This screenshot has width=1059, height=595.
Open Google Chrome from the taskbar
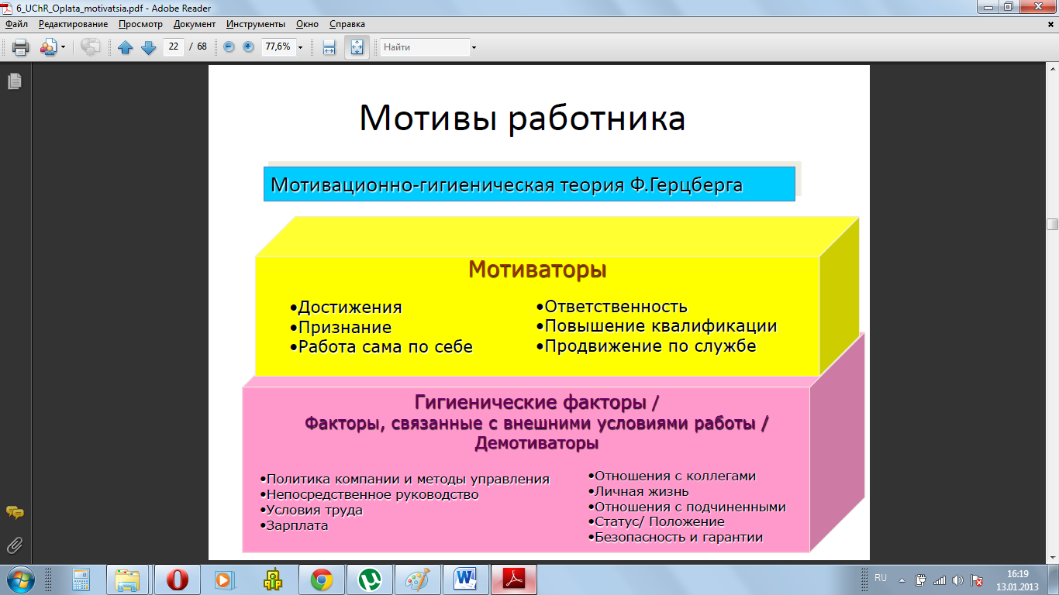point(322,580)
